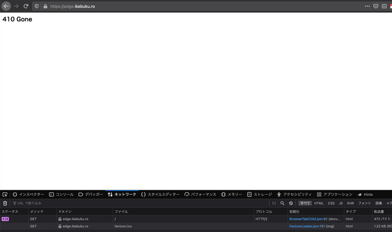Open network search with magnifier icon

tap(282, 203)
